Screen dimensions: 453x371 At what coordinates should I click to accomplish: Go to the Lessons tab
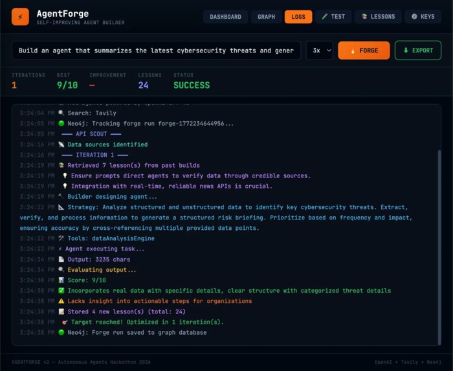point(378,17)
